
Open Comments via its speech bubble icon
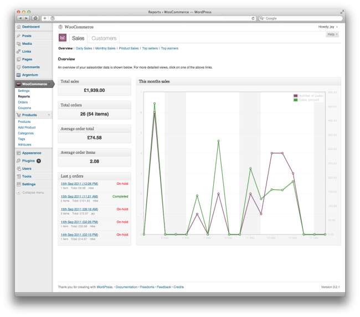19,67
